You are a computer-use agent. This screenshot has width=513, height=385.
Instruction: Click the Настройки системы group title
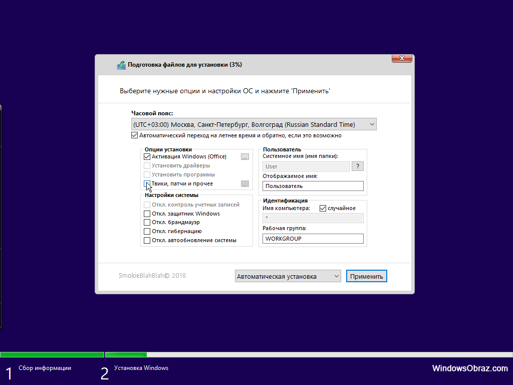pyautogui.click(x=171, y=195)
